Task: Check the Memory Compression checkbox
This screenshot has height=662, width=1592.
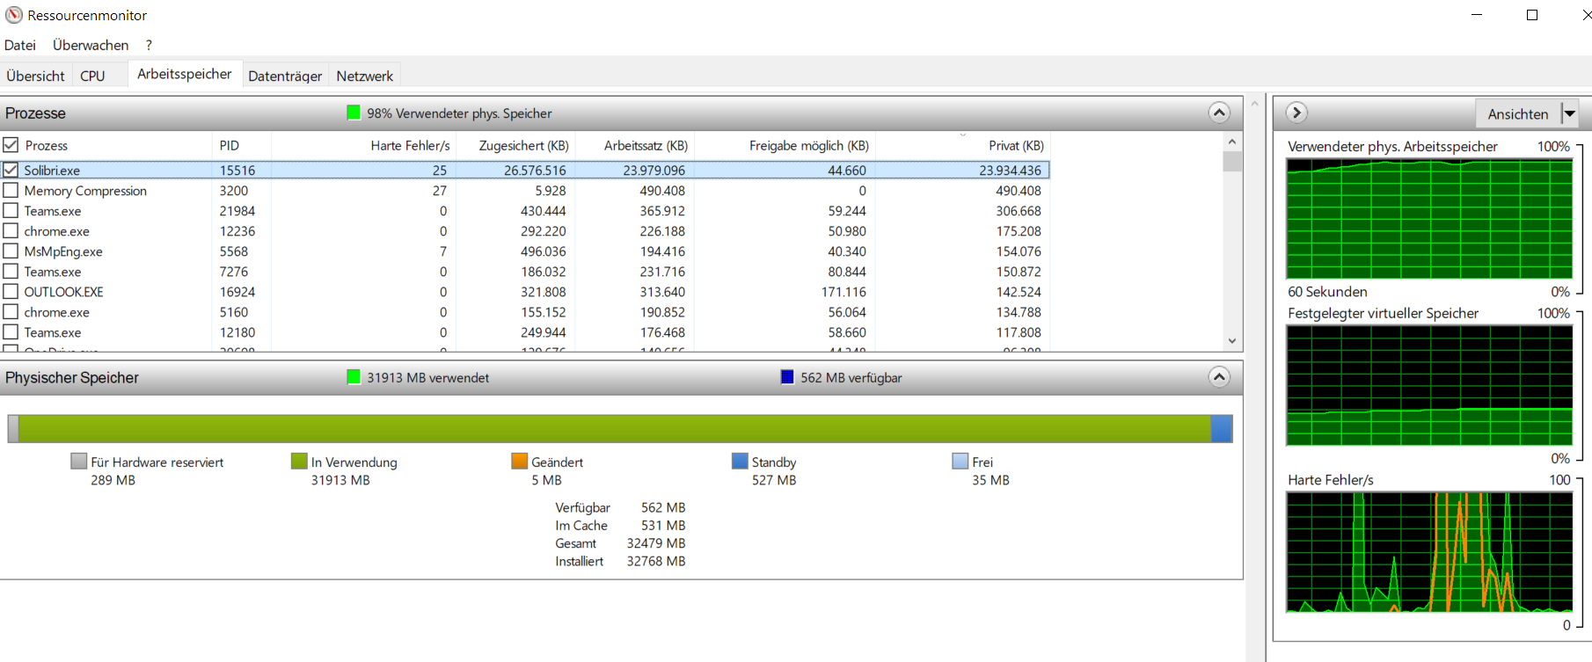Action: tap(11, 190)
